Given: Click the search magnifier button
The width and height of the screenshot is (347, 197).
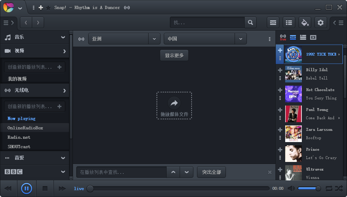Looking at the screenshot, I should [250, 22].
